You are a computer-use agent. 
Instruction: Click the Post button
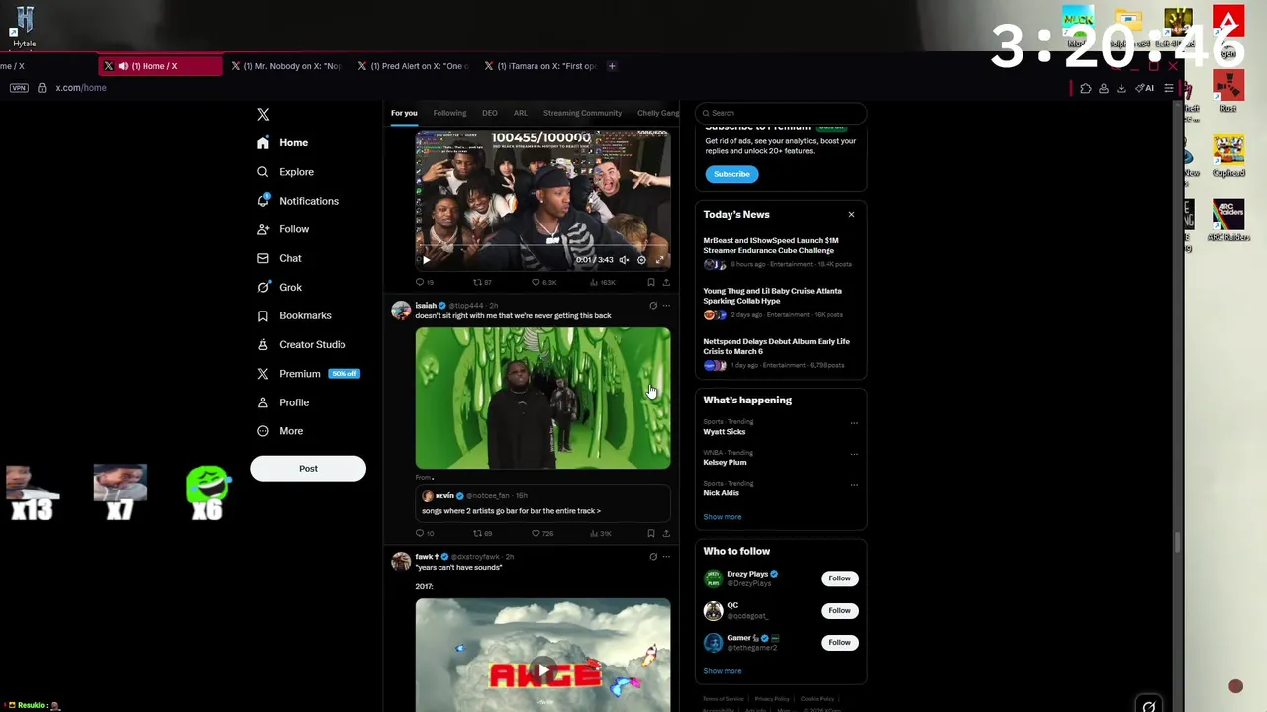(x=308, y=469)
